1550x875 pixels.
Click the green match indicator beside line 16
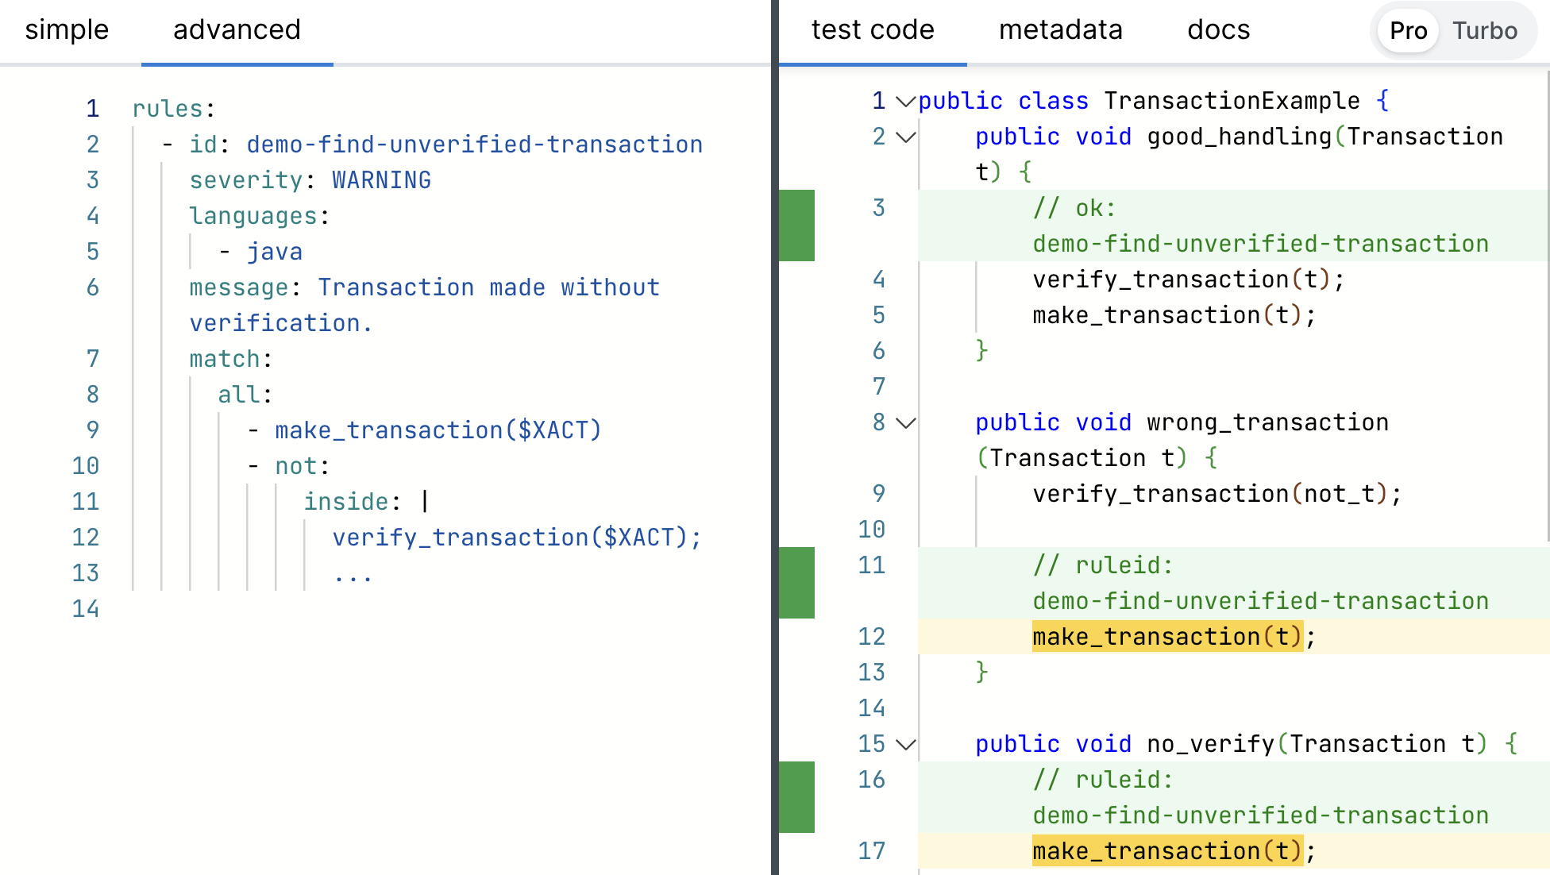(x=797, y=797)
